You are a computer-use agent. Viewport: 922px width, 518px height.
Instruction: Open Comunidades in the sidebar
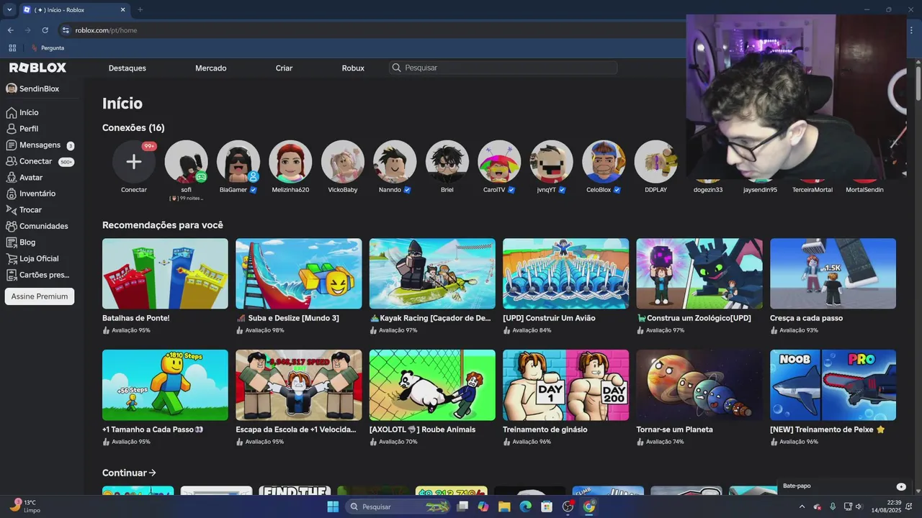37,226
